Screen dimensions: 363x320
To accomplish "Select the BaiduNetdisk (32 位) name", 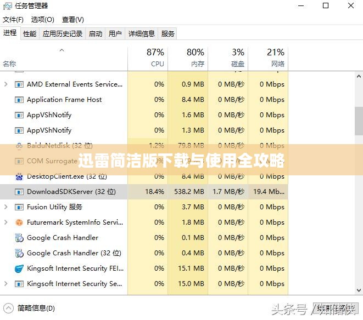I will [x=60, y=146].
